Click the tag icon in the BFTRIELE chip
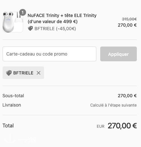Viewport: 141px width, 147px height. coord(9,73)
